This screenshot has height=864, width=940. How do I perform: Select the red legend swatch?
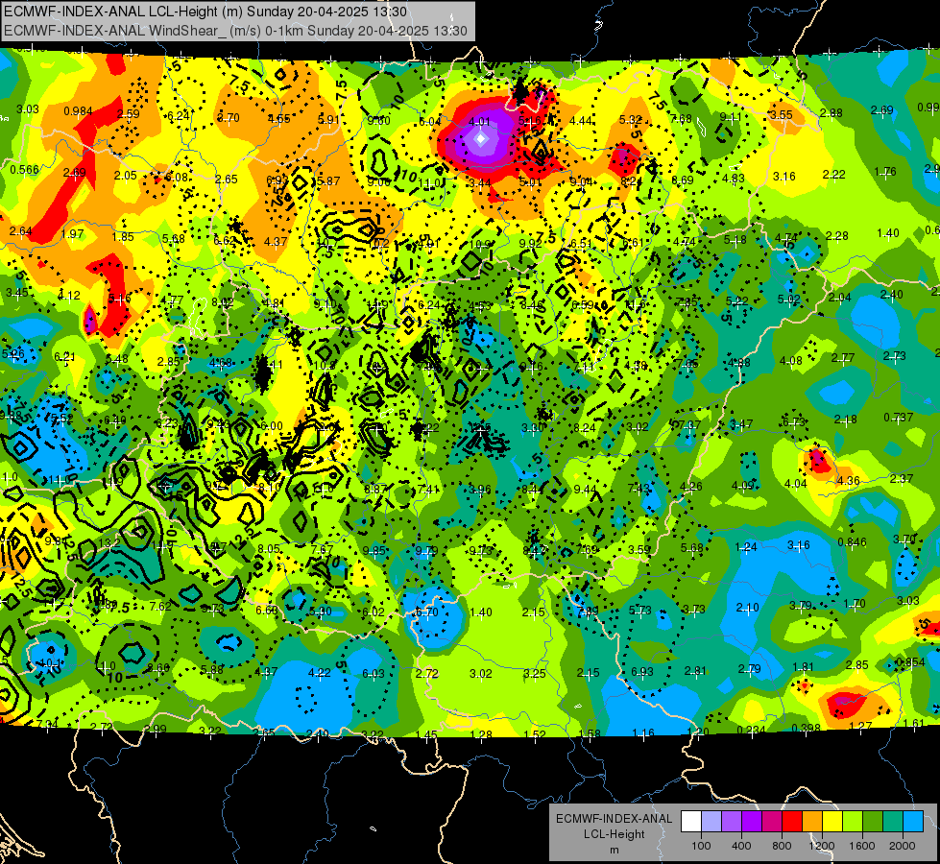click(x=792, y=822)
